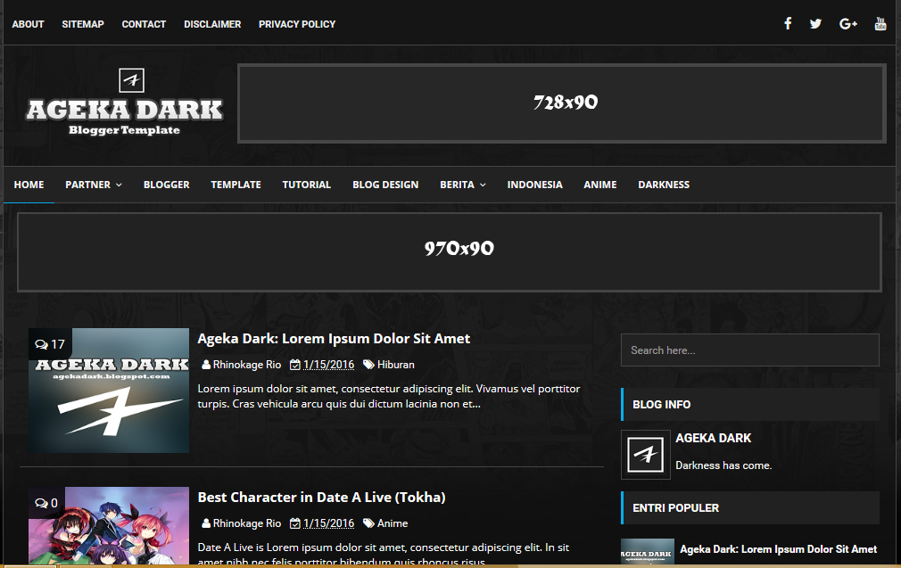This screenshot has width=901, height=568.
Task: Click the Search here input field
Action: click(x=750, y=350)
